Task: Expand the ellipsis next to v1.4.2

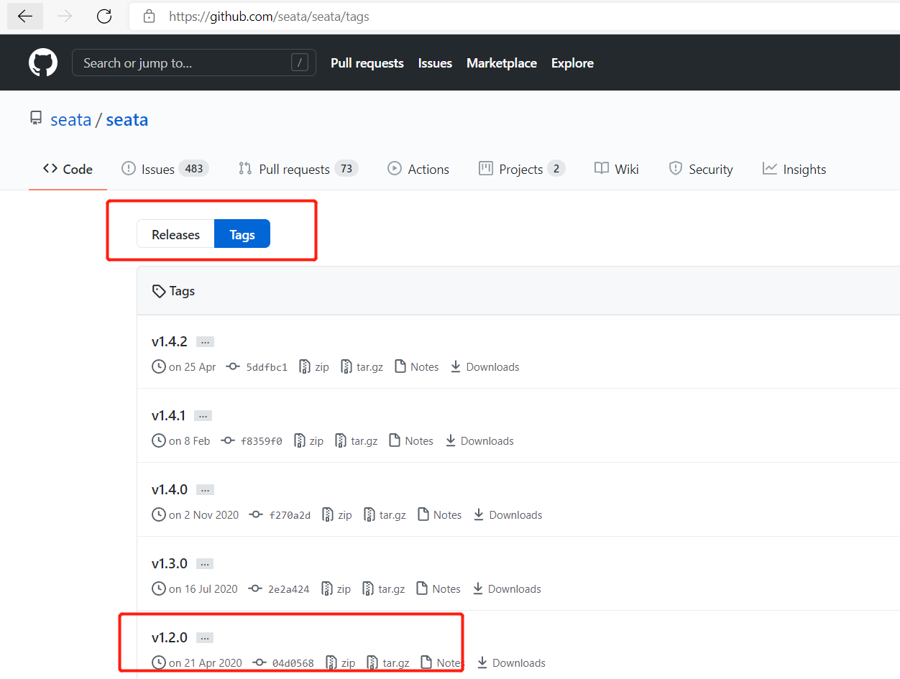Action: tap(205, 342)
